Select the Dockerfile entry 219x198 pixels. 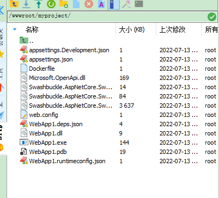42,69
